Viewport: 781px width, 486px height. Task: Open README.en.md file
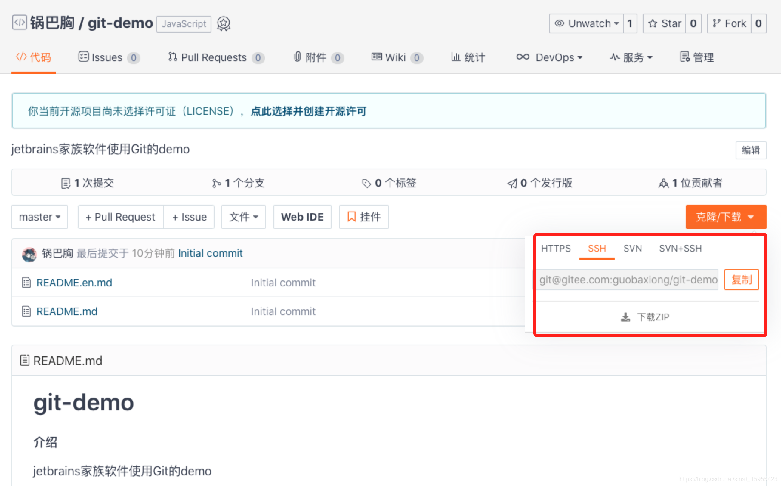coord(74,283)
